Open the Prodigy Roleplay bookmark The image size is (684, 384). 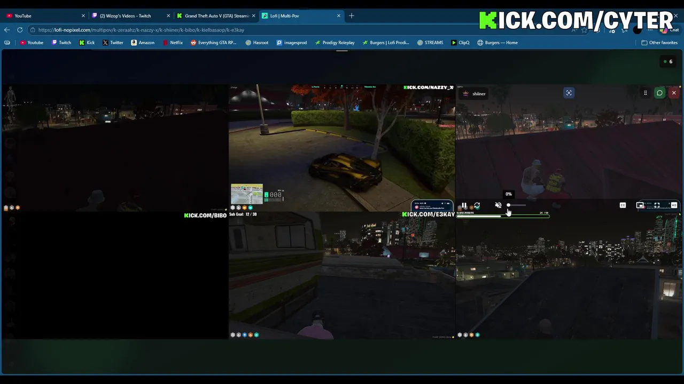[x=335, y=43]
